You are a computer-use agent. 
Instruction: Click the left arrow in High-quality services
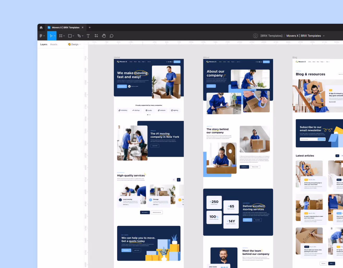174,180
